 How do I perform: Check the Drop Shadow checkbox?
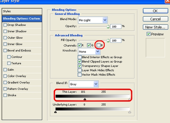click(x=5, y=25)
